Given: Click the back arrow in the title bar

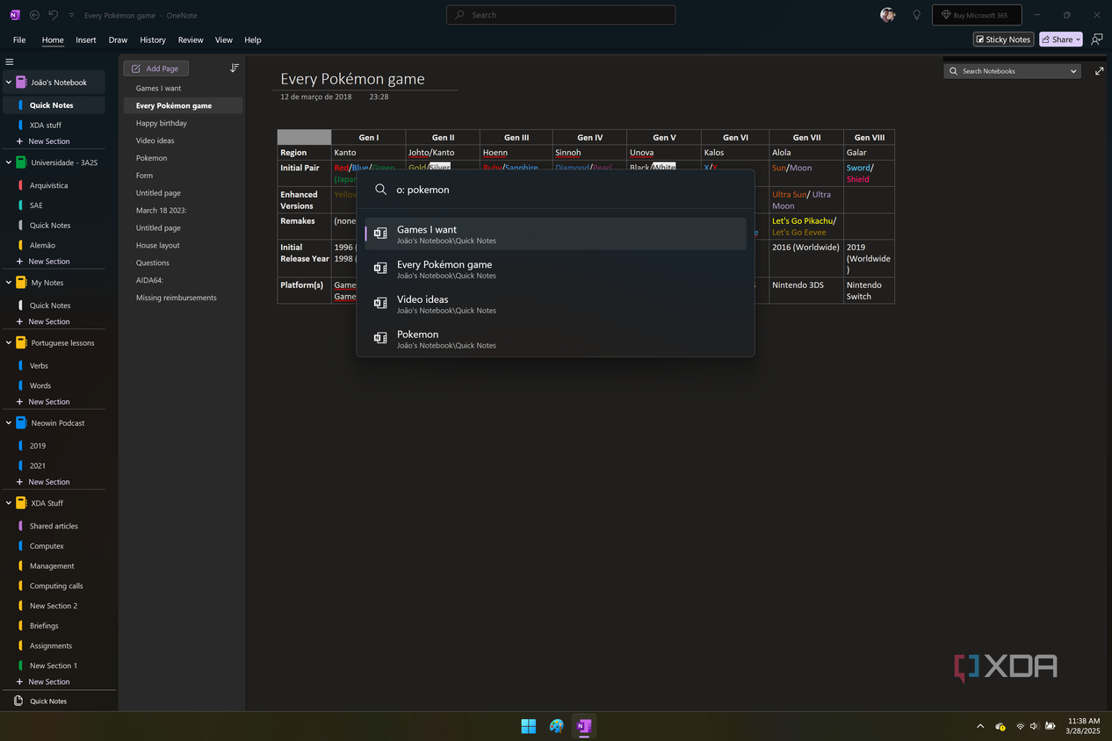Looking at the screenshot, I should click(x=34, y=15).
